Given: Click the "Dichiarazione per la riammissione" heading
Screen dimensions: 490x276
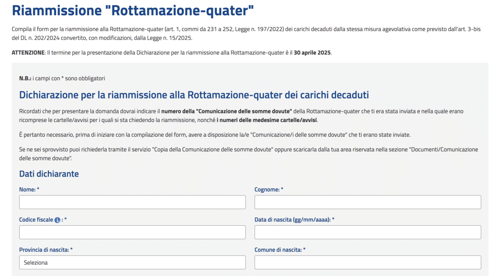Looking at the screenshot, I should [x=194, y=95].
